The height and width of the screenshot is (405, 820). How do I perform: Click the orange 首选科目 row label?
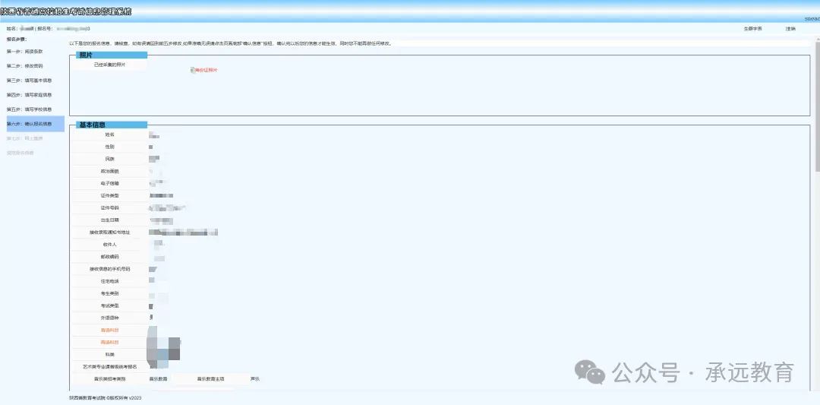click(x=109, y=331)
